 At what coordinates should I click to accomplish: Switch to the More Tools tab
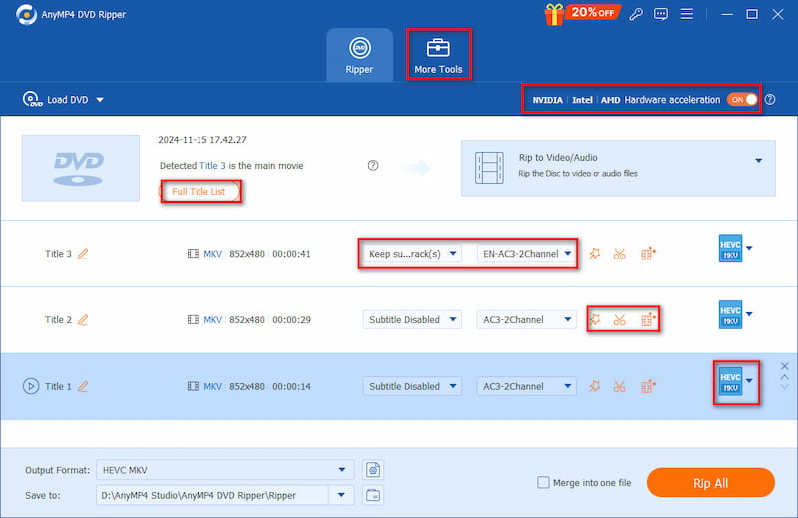[x=438, y=55]
